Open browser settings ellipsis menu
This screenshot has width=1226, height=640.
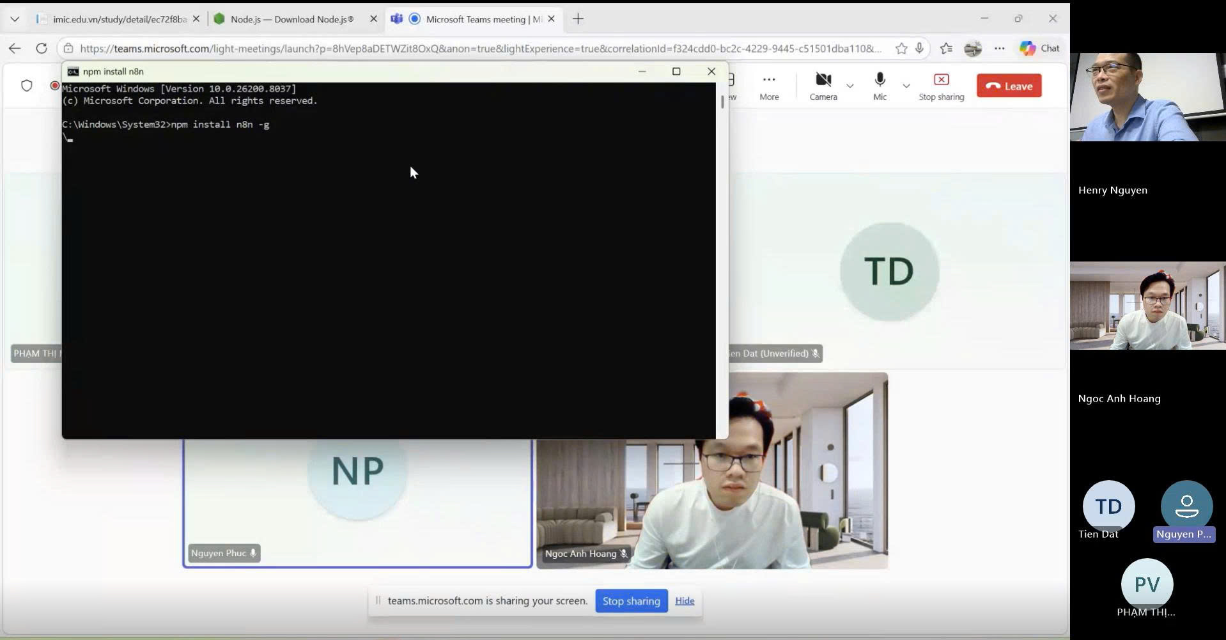click(999, 49)
